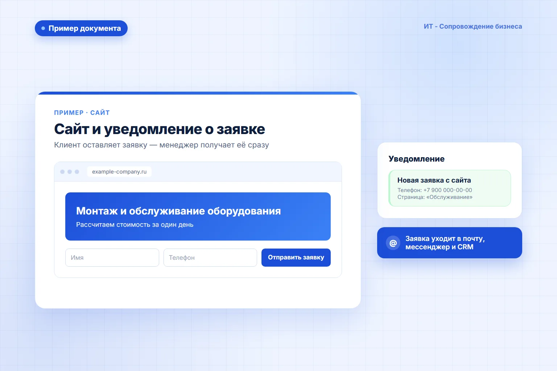Open the 'ИТ - Сопровождение бизнеса' header text
Viewport: 557px width, 371px height.
(x=473, y=26)
